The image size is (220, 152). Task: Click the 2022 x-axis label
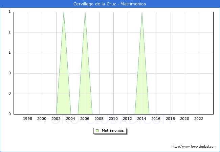click(x=199, y=119)
